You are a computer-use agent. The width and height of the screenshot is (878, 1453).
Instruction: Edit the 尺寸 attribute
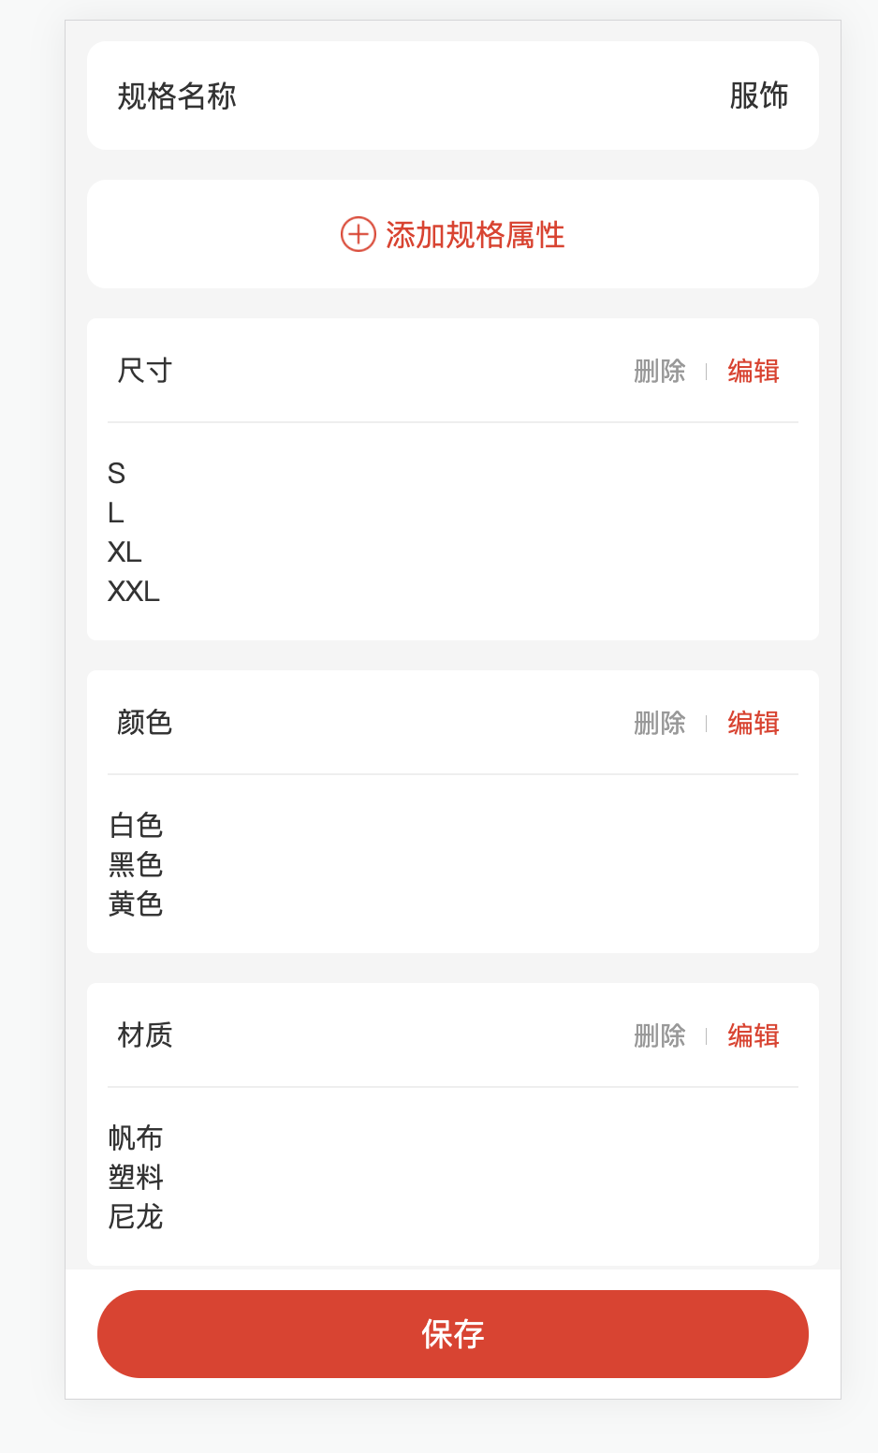754,372
